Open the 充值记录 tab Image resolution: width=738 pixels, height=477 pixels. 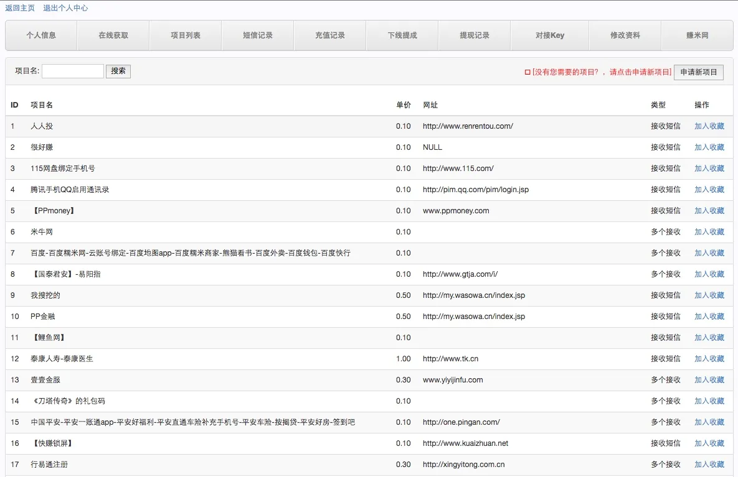[x=330, y=35]
